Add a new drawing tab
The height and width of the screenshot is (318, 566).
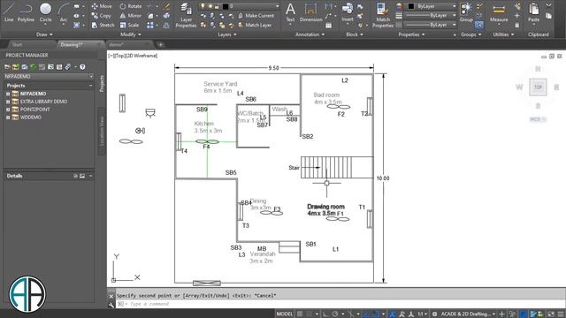(x=161, y=45)
